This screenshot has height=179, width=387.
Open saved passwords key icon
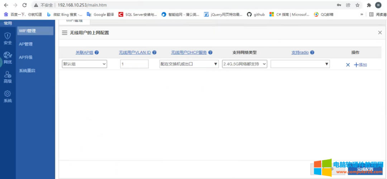[339, 5]
